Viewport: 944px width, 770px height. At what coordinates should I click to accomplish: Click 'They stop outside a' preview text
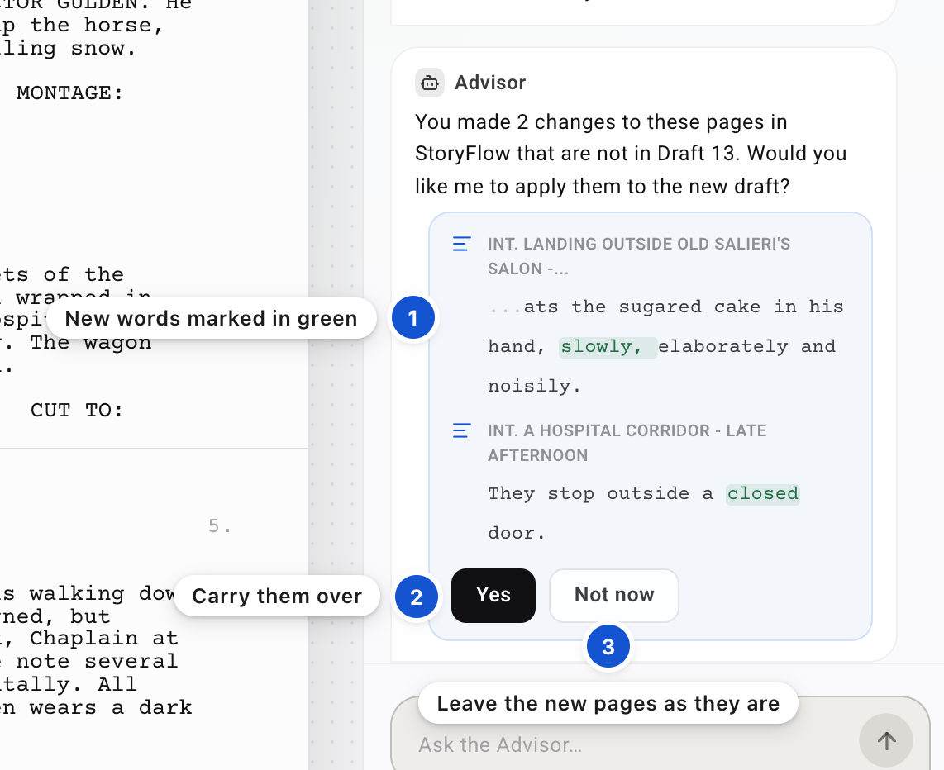[600, 494]
